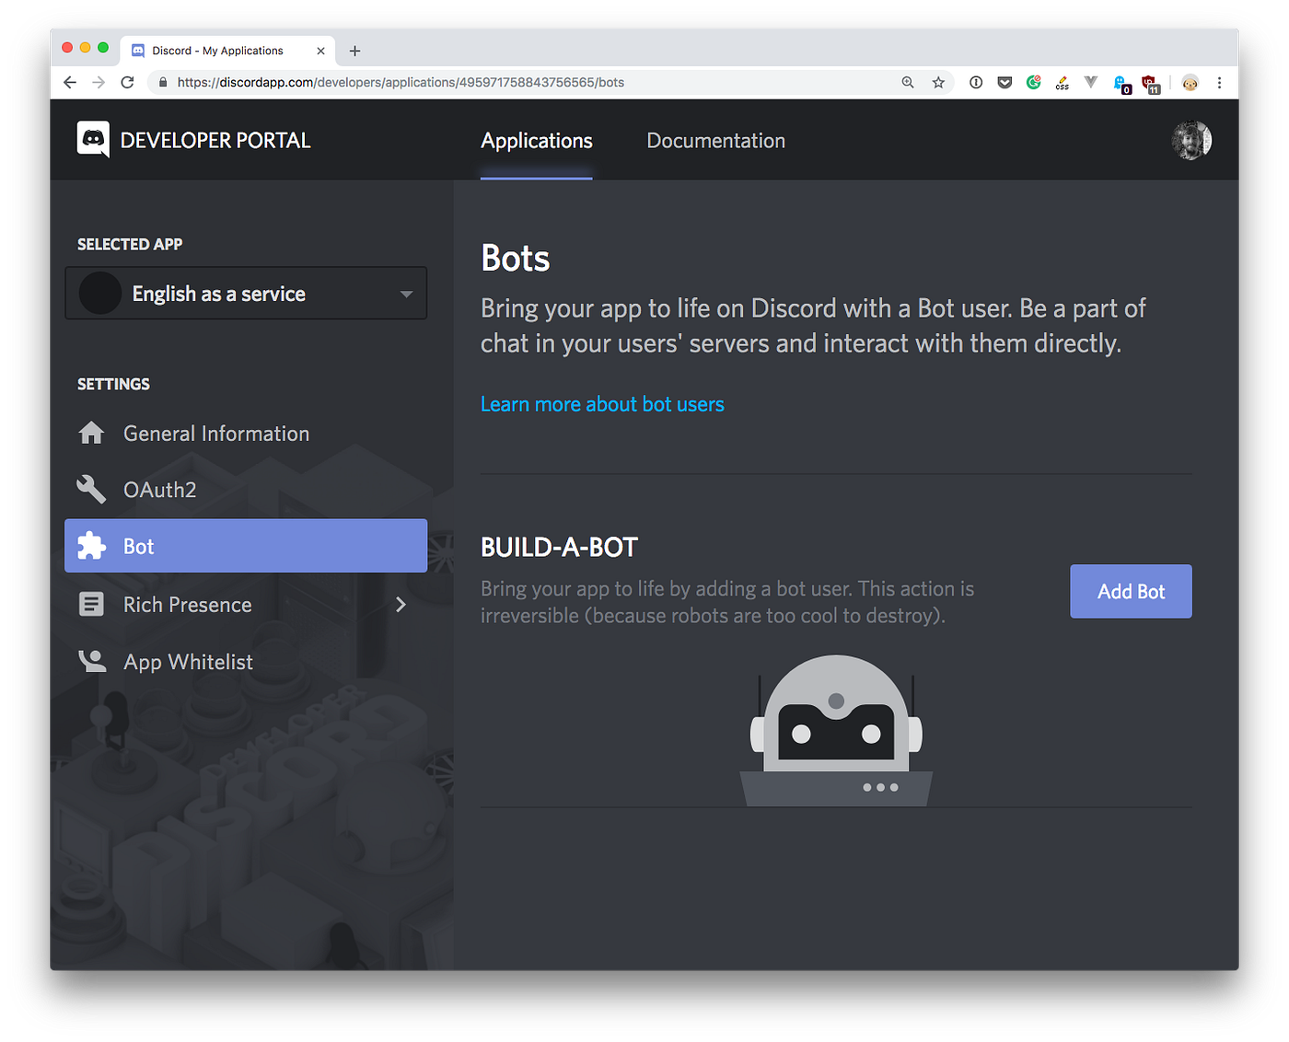Open the Documentation tab
Viewport: 1289px width, 1042px height.
point(715,141)
